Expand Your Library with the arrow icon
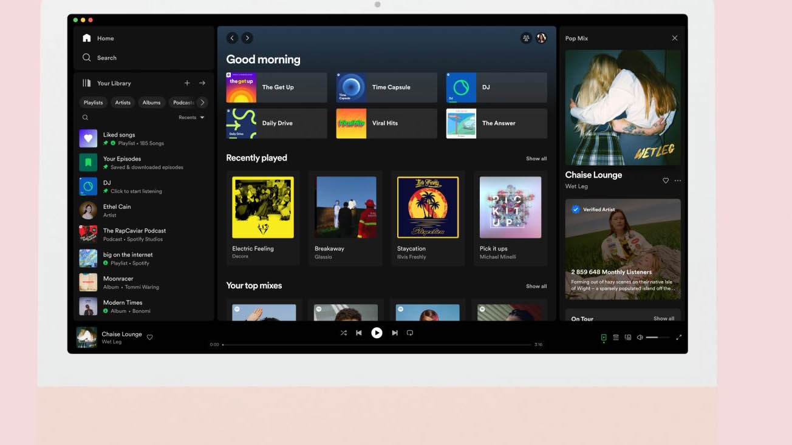 point(202,83)
